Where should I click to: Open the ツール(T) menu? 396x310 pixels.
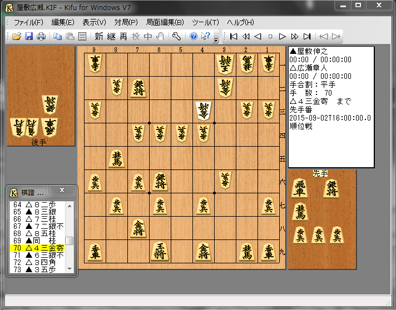click(x=205, y=22)
